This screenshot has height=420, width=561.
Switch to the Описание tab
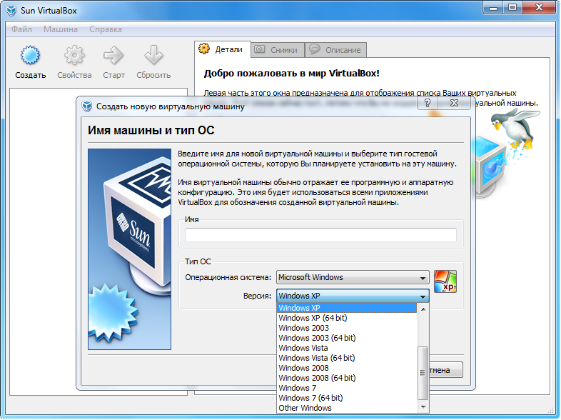coord(335,50)
